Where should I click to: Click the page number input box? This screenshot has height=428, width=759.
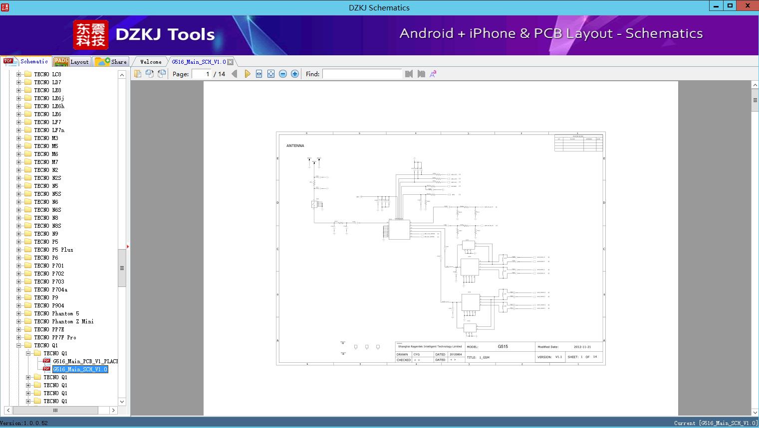pos(202,74)
